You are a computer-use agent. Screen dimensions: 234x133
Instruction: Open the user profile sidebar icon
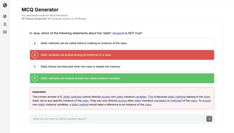click(x=5, y=24)
